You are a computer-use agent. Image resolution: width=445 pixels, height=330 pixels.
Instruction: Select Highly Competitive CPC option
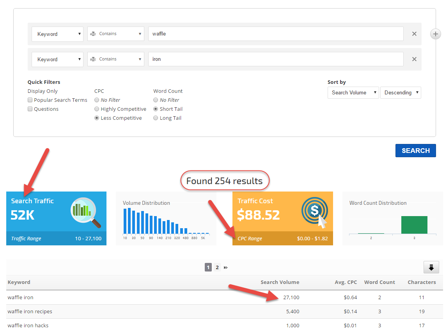97,109
